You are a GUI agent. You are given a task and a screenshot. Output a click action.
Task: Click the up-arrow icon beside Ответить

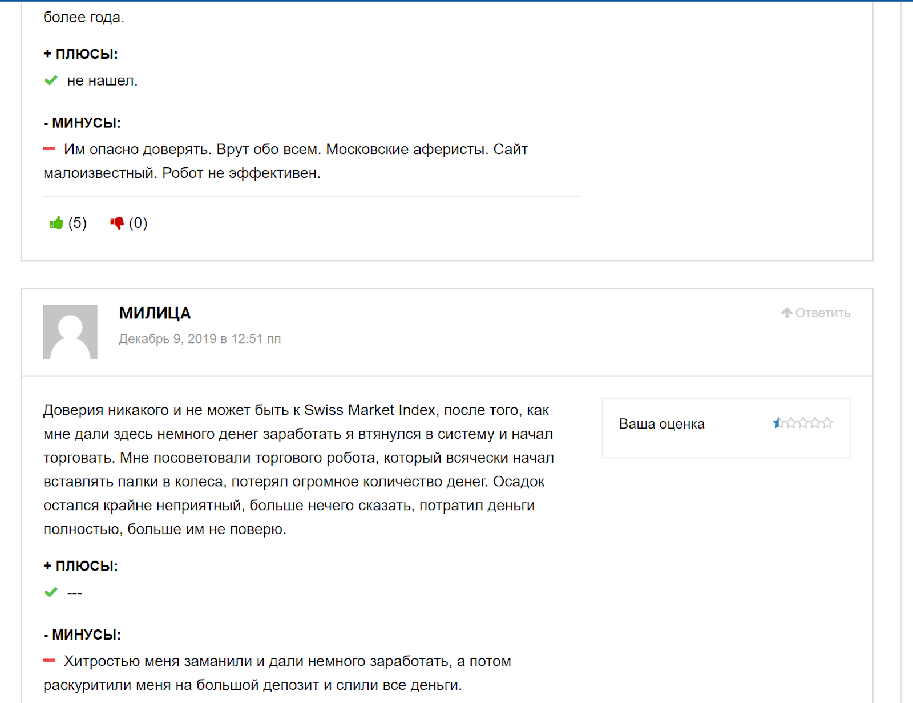(x=787, y=313)
